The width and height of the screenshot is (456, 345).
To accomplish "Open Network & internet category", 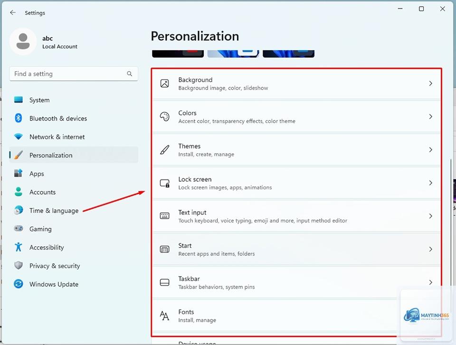I will click(74, 137).
